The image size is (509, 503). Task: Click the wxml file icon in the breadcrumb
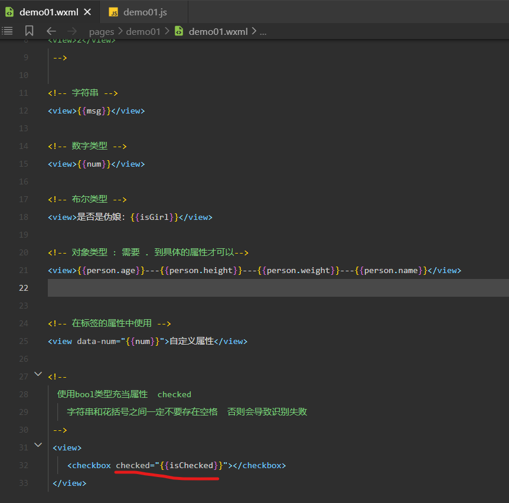tap(179, 31)
